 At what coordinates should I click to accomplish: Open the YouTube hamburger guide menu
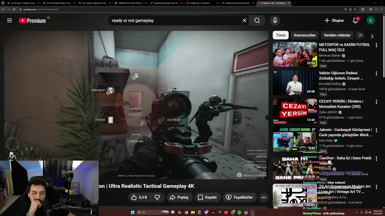coord(9,20)
